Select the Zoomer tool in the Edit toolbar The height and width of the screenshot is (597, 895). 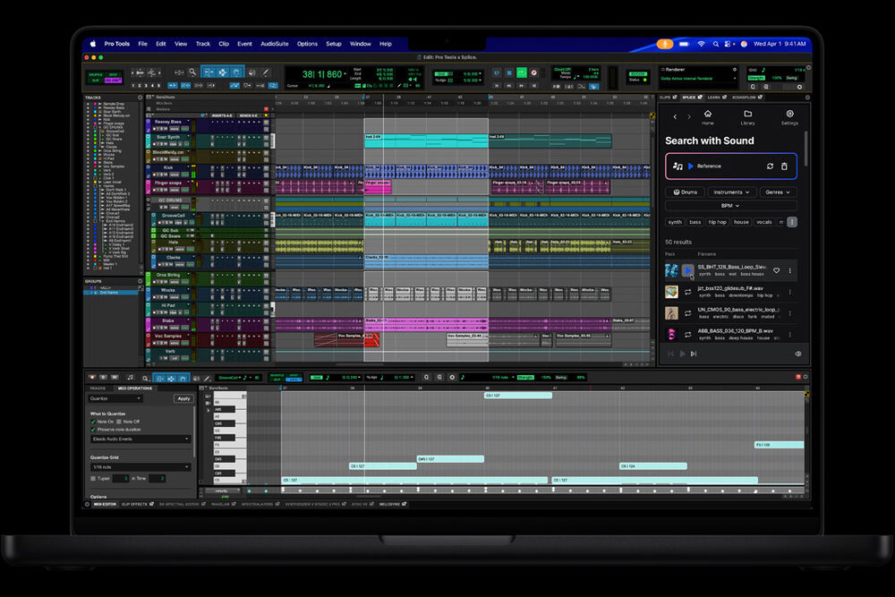point(192,72)
